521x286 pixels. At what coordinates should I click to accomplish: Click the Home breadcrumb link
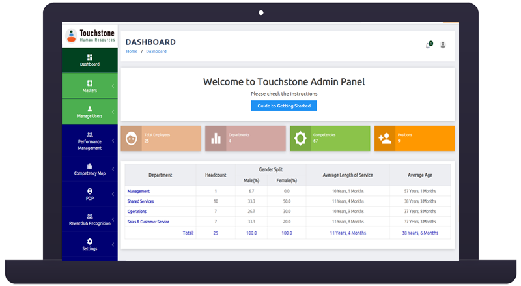tap(132, 51)
